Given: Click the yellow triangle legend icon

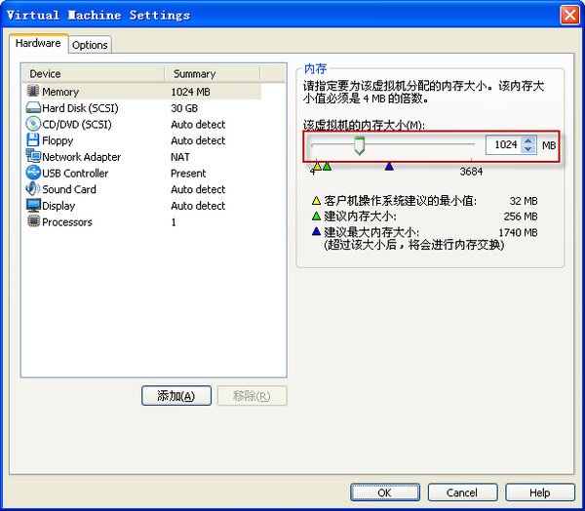Looking at the screenshot, I should click(316, 201).
